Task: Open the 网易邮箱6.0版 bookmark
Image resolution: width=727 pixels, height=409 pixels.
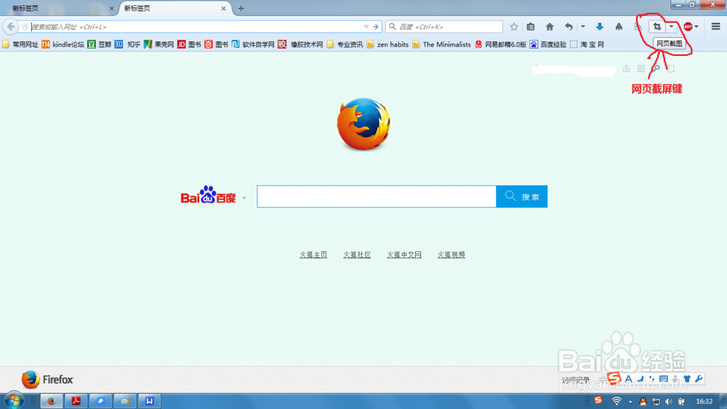Action: [500, 44]
